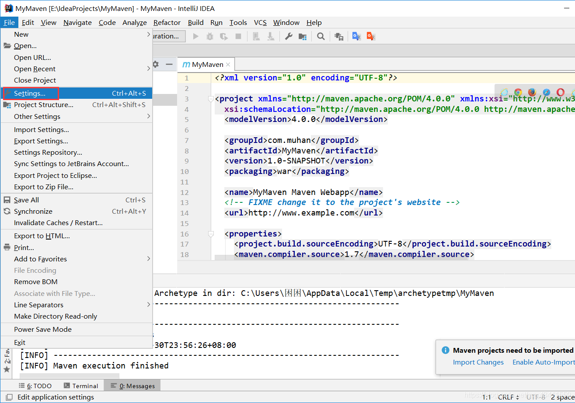Open in Chrome browser icon

[518, 92]
